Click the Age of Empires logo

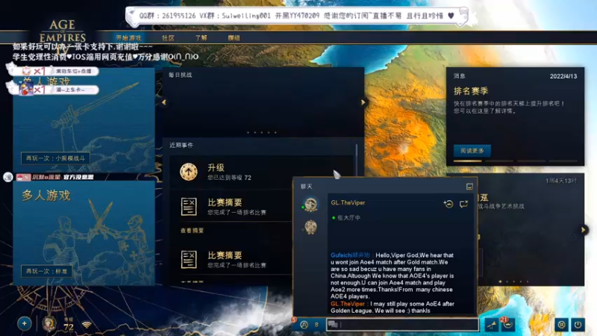(63, 31)
